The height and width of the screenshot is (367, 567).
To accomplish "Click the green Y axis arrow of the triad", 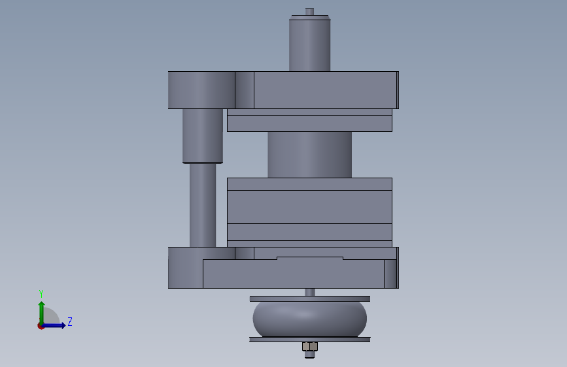I will [x=42, y=312].
